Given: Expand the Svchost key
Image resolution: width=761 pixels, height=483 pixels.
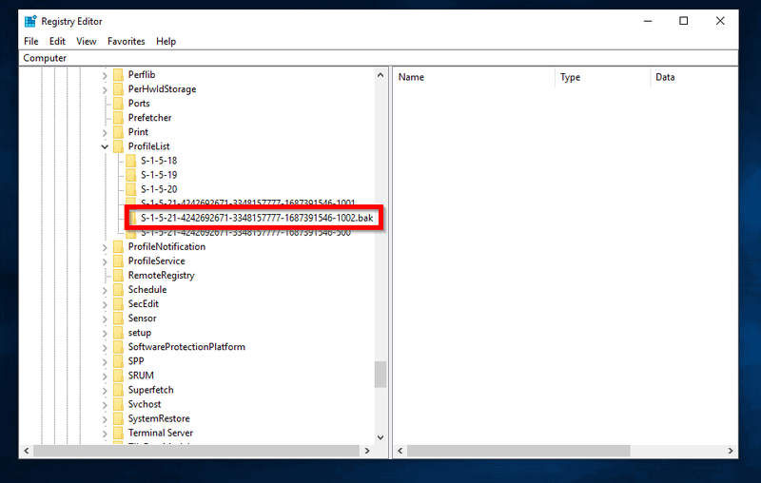Looking at the screenshot, I should coord(105,405).
